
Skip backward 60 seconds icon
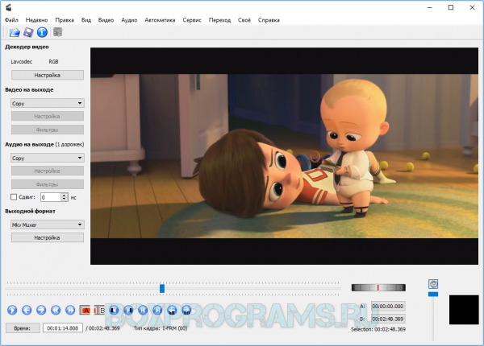point(172,310)
